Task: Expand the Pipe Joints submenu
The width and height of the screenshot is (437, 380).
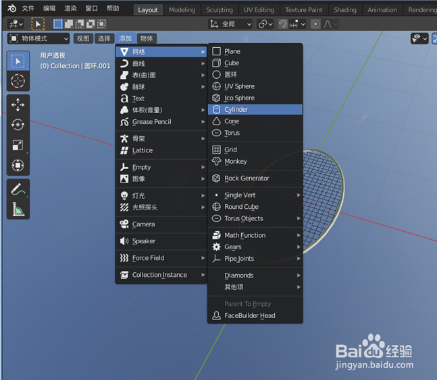Action: click(x=255, y=259)
